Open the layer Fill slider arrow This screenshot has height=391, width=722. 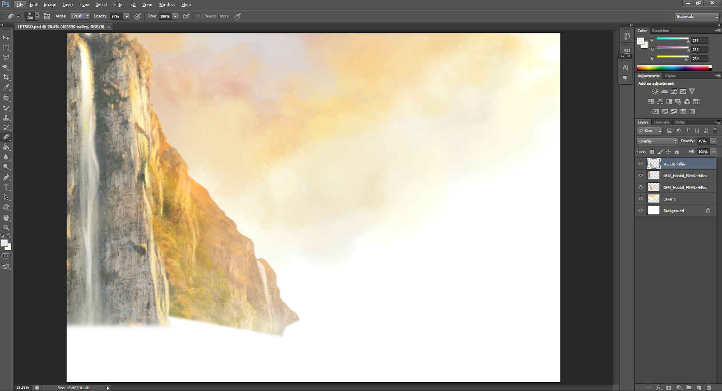[714, 152]
